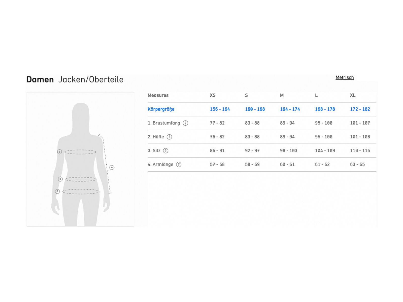Click question mark icon beside Sitz
Screen dimensions: 403x302
pyautogui.click(x=165, y=151)
